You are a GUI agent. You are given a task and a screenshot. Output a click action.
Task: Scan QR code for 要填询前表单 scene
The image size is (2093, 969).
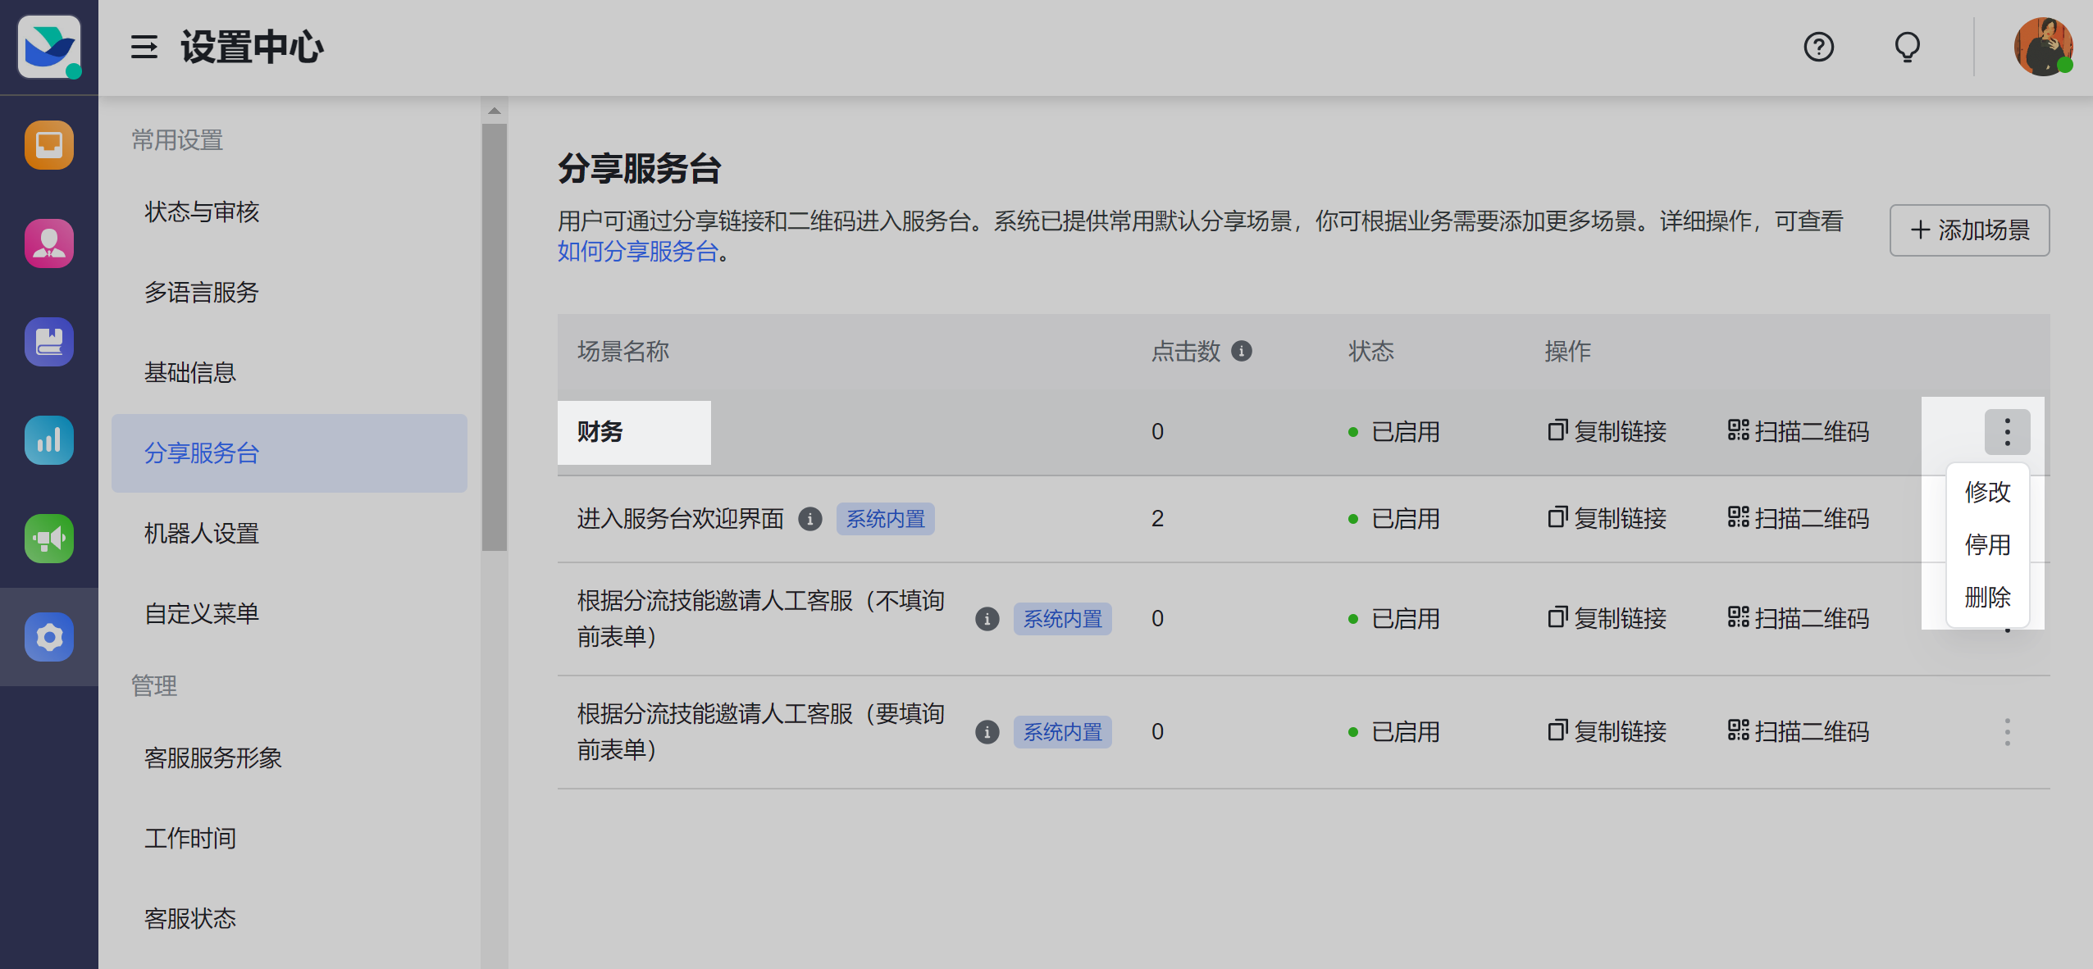coord(1798,732)
